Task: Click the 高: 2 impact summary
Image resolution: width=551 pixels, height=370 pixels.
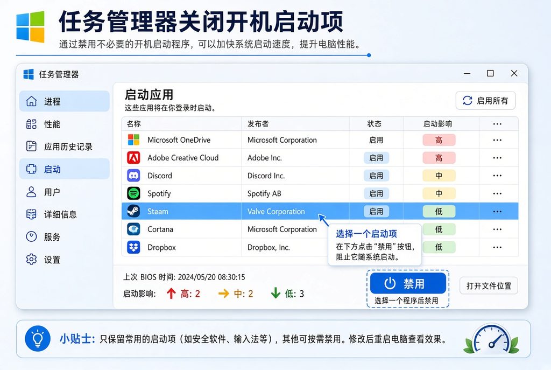Action: [x=183, y=294]
